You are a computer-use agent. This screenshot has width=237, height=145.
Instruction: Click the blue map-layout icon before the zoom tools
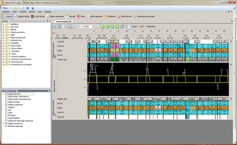70,27
